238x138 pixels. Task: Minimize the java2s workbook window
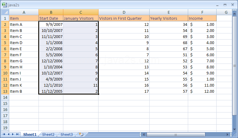point(218,5)
